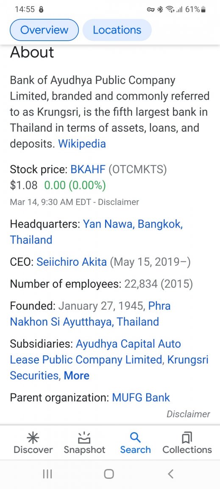Open MUFG Bank parent organization link
Viewport: 220px width, 489px height.
141,398
